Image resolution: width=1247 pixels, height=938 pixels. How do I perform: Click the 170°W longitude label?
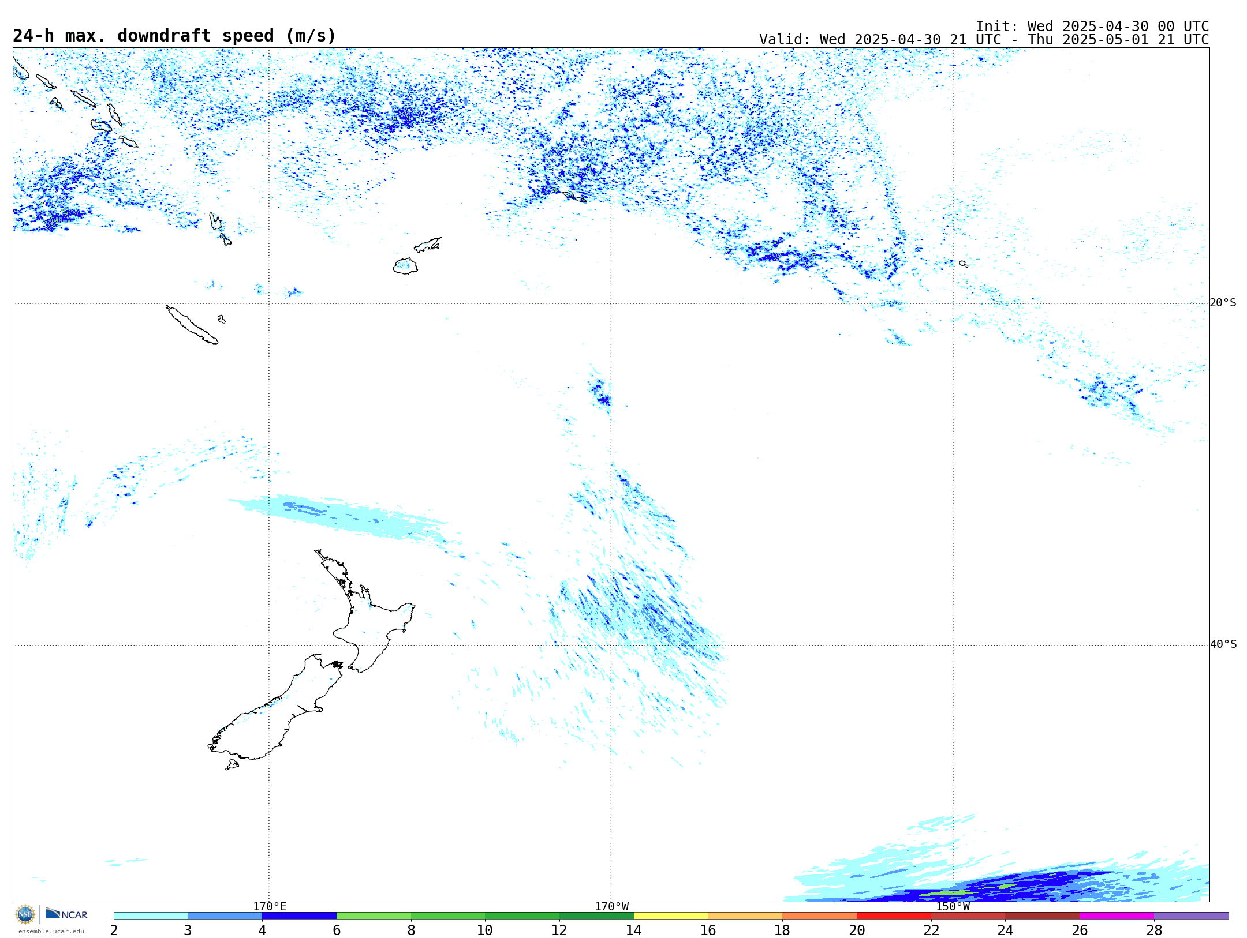point(611,906)
